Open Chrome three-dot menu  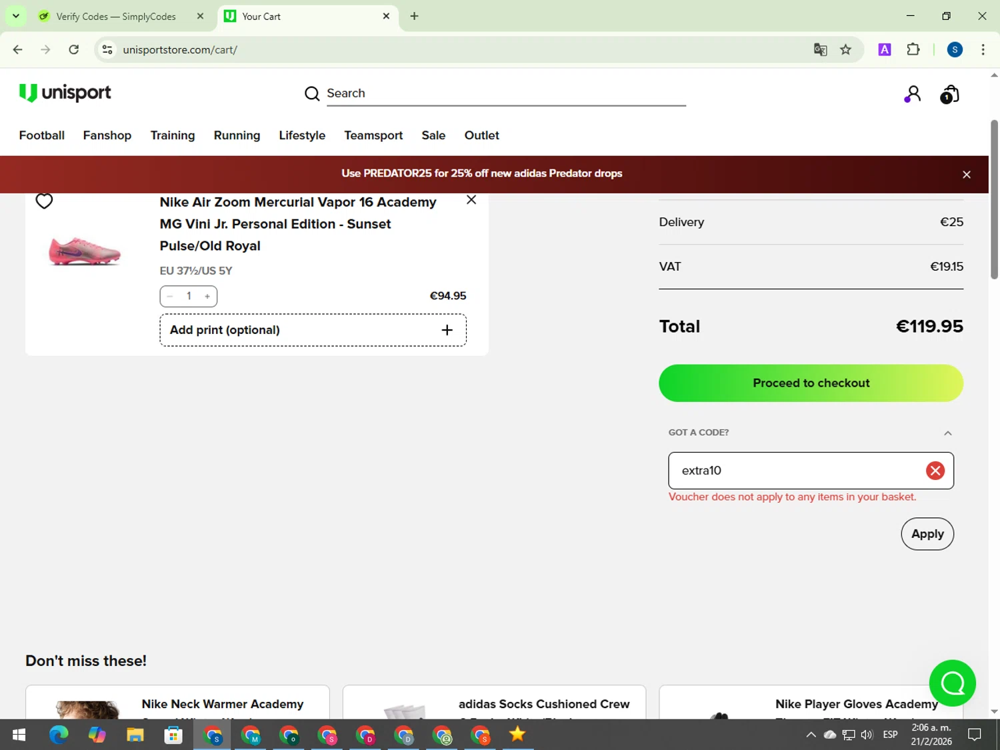983,49
